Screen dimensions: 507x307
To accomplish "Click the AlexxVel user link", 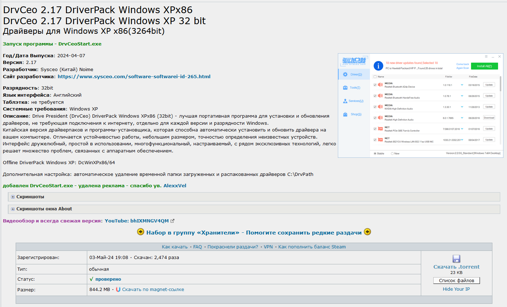I will tap(175, 186).
